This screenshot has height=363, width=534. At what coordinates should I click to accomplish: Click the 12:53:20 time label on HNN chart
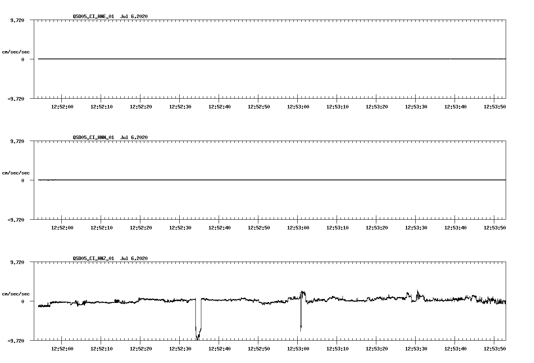(377, 227)
